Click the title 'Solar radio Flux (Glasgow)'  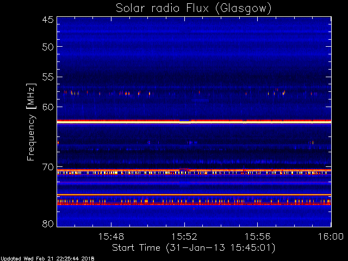(x=194, y=9)
